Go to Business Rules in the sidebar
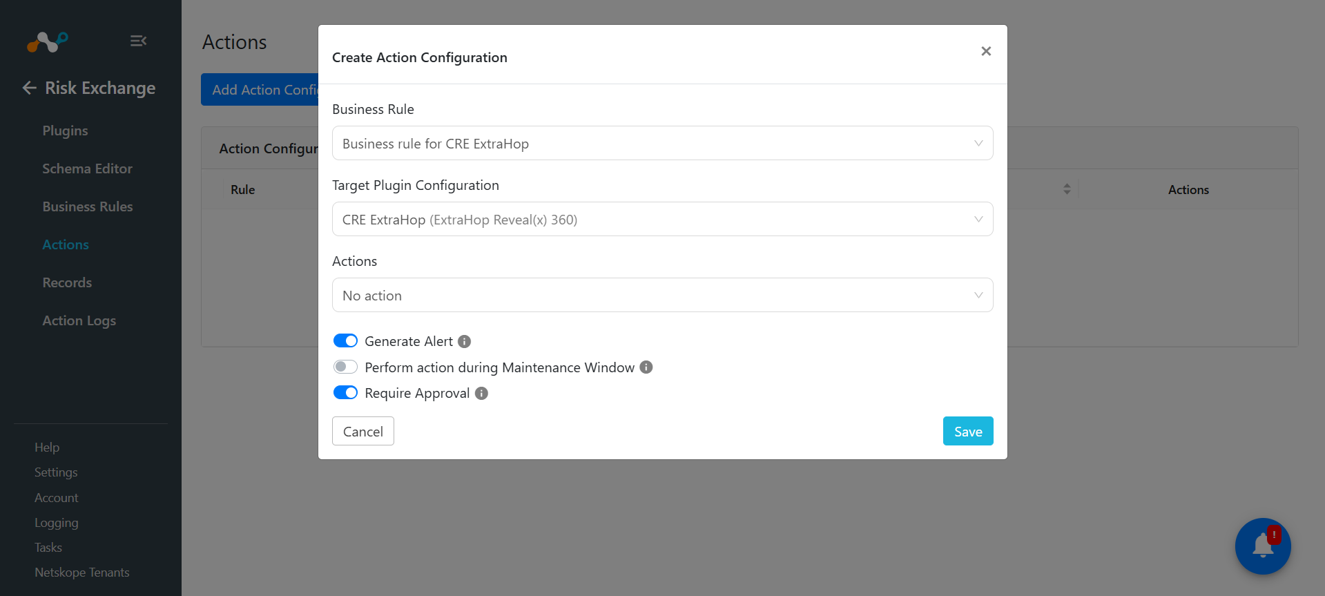 pos(88,206)
